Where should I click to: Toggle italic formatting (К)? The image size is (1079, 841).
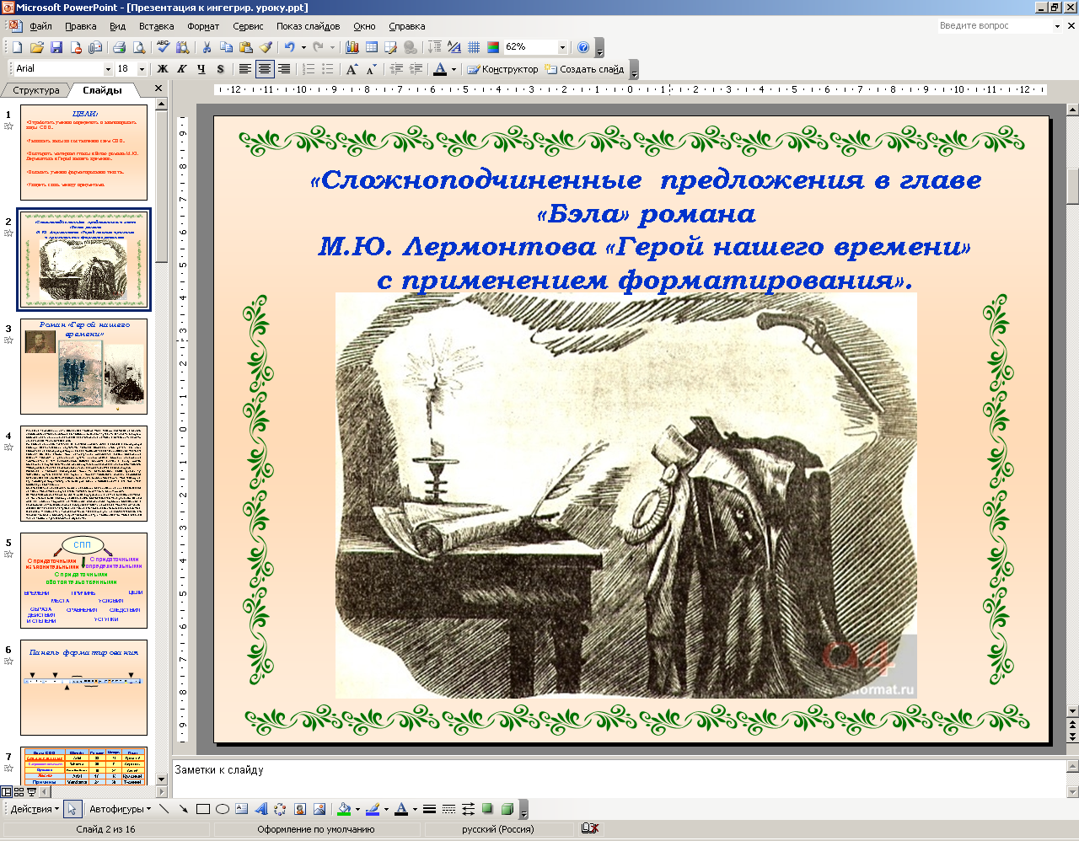click(181, 69)
